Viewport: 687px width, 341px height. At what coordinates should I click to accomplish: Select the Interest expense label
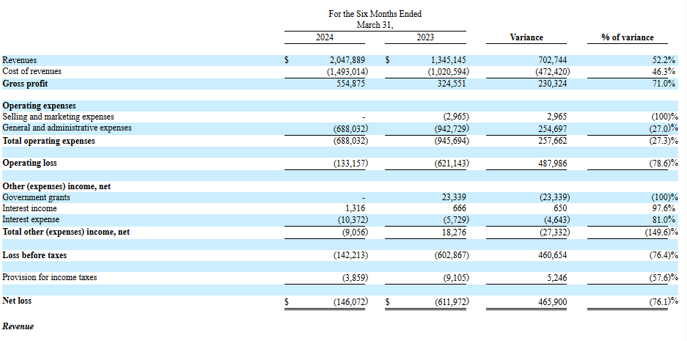(31, 219)
